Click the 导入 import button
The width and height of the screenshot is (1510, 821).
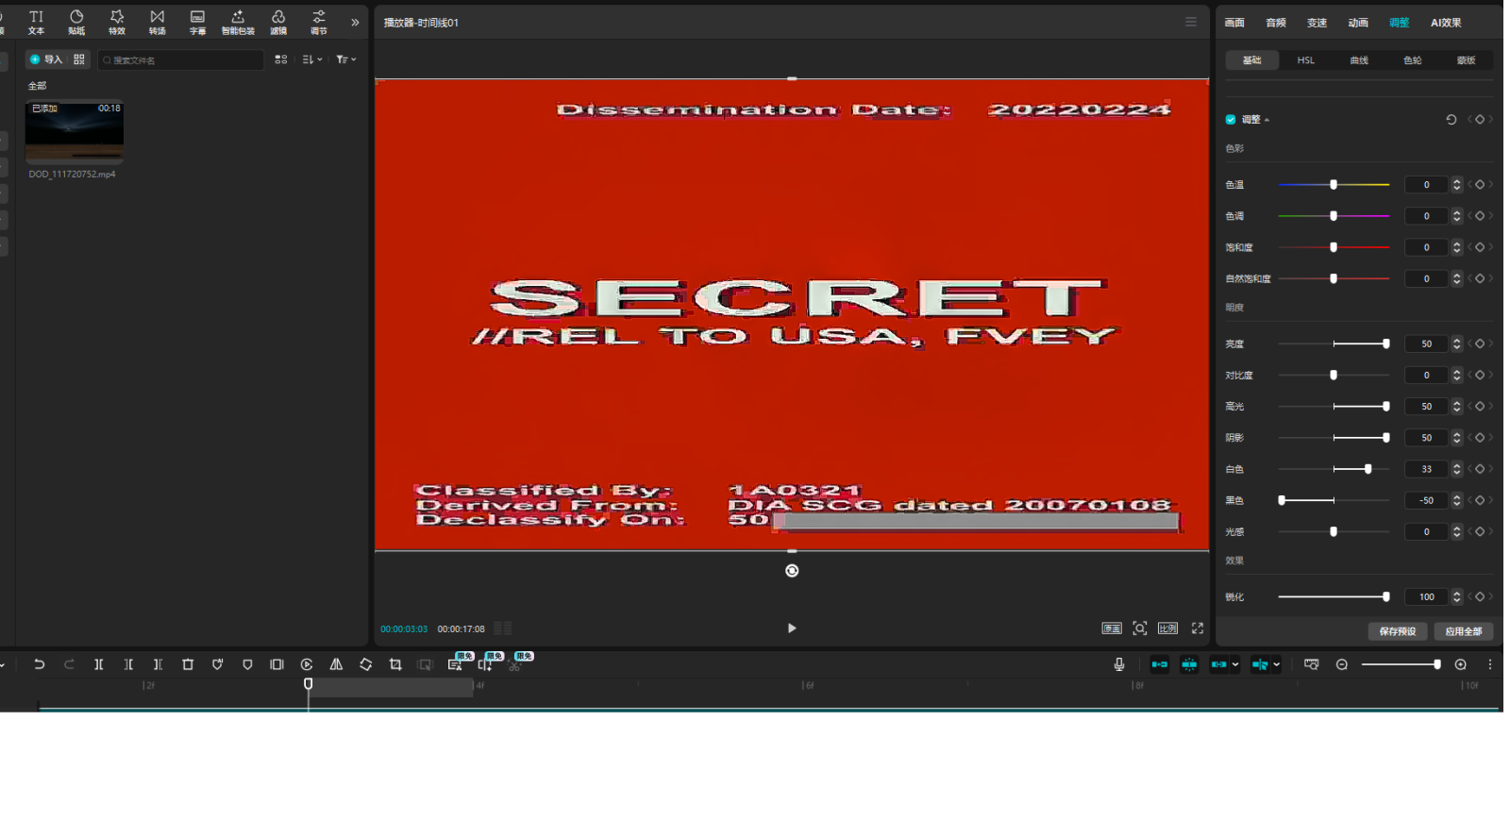coord(46,59)
